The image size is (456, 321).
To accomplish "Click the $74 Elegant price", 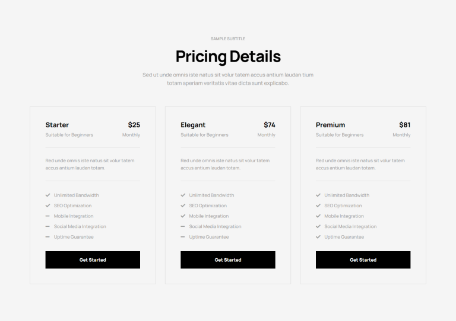I will coord(270,125).
